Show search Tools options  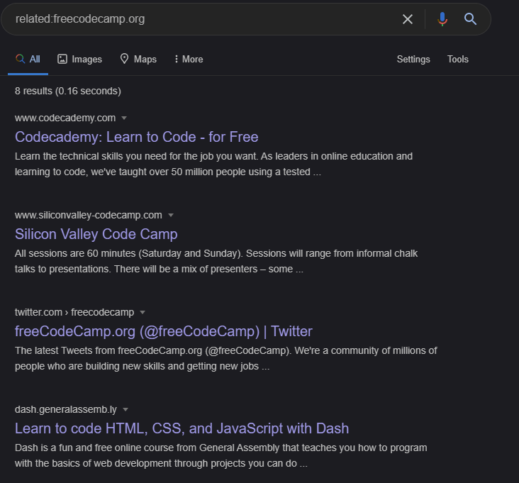tap(458, 60)
